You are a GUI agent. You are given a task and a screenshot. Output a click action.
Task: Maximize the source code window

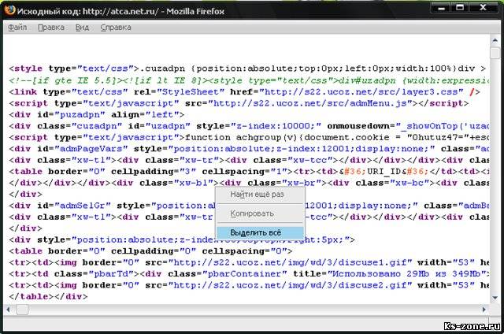pos(461,8)
